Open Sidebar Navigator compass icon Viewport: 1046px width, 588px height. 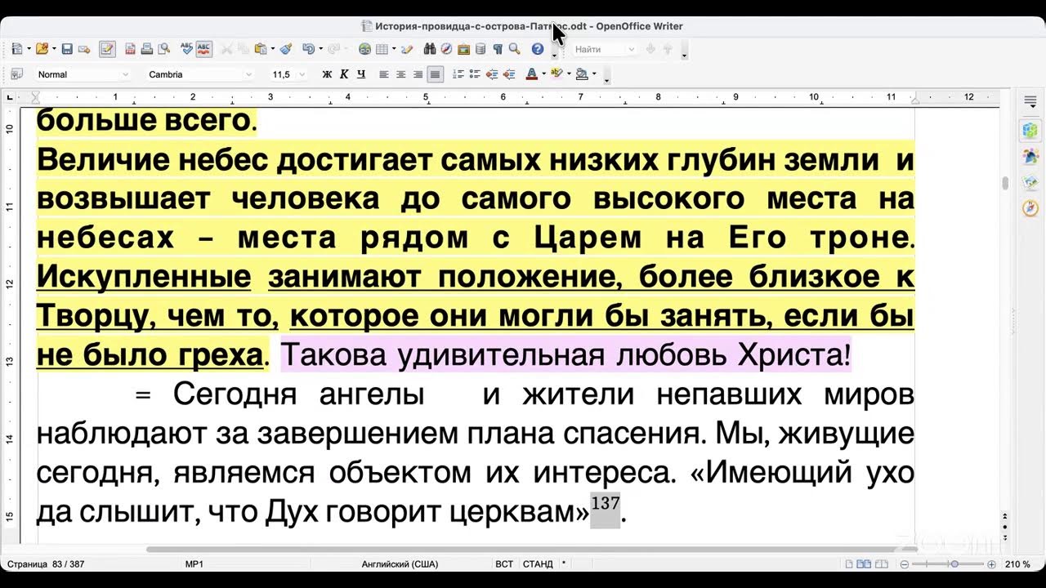[1030, 208]
